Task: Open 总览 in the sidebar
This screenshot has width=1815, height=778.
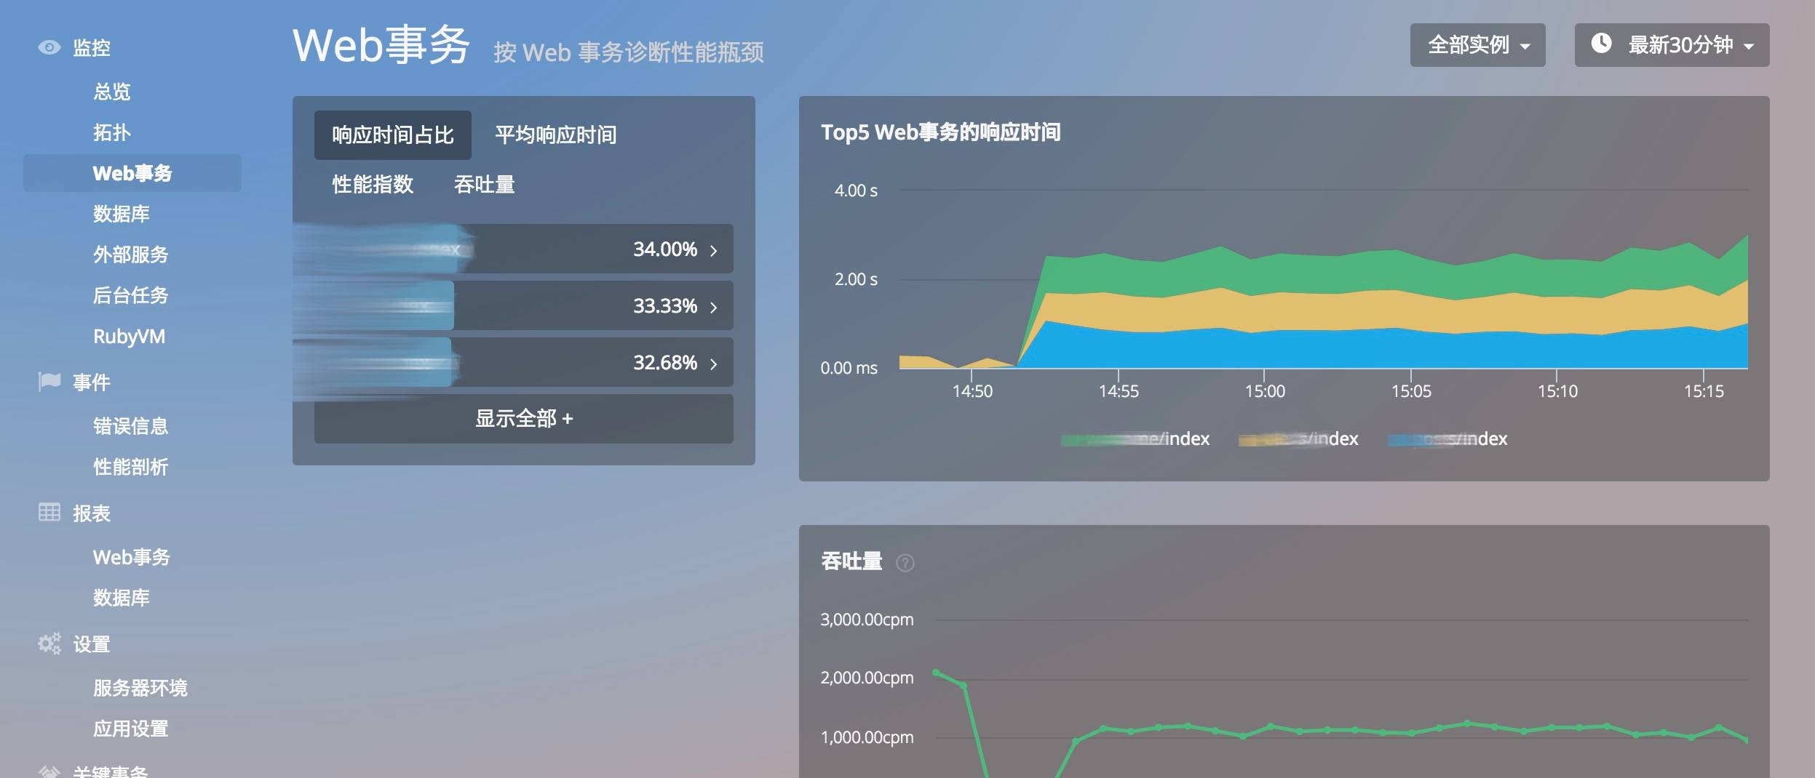Action: [x=112, y=92]
